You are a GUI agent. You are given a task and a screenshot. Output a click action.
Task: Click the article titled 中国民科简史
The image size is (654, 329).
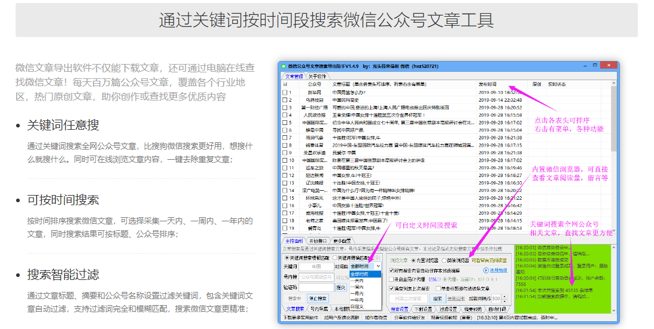pyautogui.click(x=345, y=100)
